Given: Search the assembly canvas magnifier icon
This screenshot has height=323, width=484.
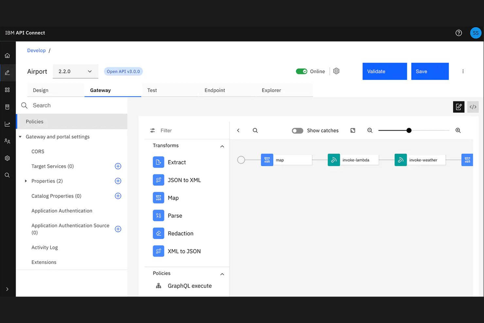Looking at the screenshot, I should pos(255,130).
